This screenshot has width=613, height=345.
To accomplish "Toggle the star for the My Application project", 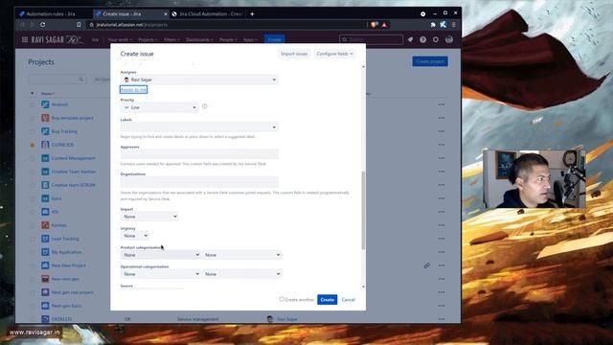I will coord(33,252).
